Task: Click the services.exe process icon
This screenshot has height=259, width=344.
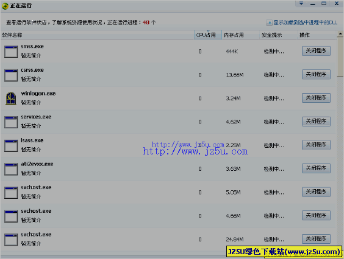Action: coord(11,122)
